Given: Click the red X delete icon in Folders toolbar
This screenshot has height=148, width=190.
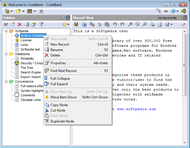Looking at the screenshot, I should (x=20, y=24).
